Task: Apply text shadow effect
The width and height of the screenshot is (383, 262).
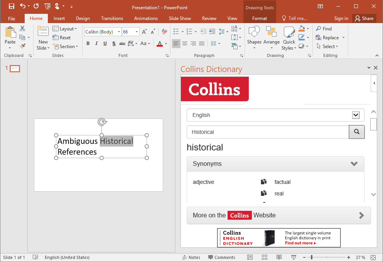Action: pyautogui.click(x=113, y=43)
